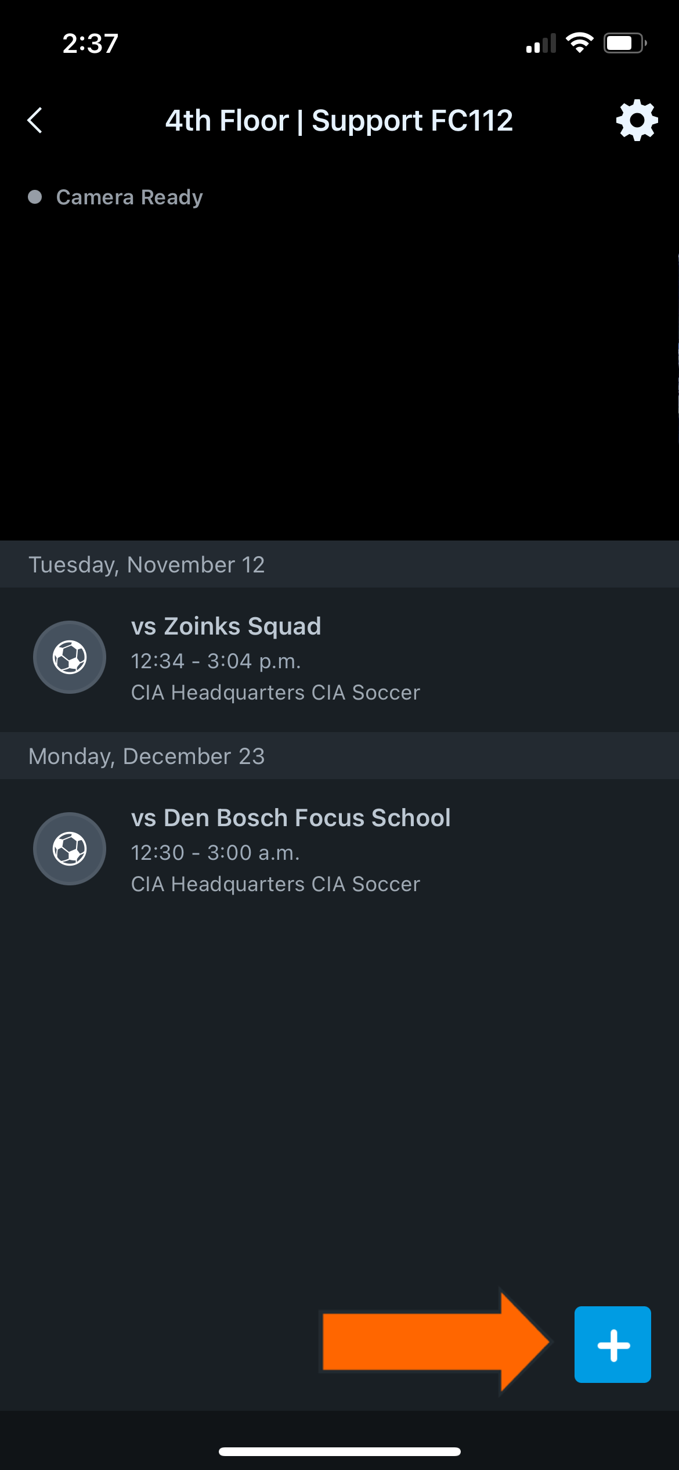Image resolution: width=679 pixels, height=1470 pixels.
Task: Tap the 4th Floor | Support FC112 title
Action: [339, 121]
